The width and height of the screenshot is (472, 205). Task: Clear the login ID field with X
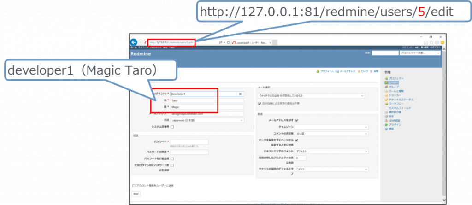[x=240, y=94]
